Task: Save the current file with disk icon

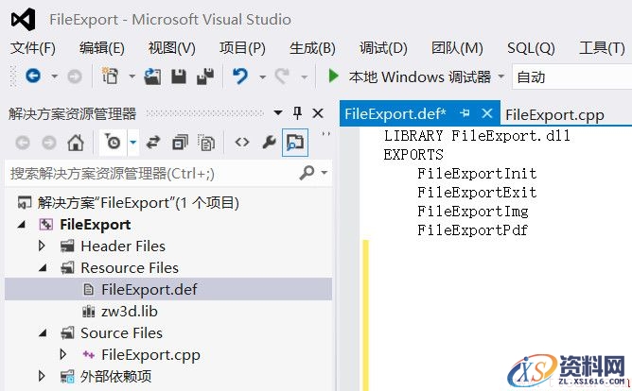Action: click(x=179, y=76)
